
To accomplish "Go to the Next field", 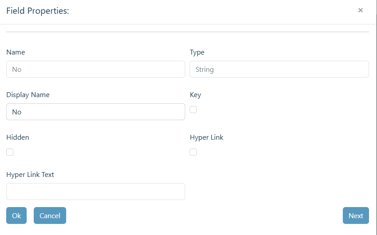I will point(356,215).
